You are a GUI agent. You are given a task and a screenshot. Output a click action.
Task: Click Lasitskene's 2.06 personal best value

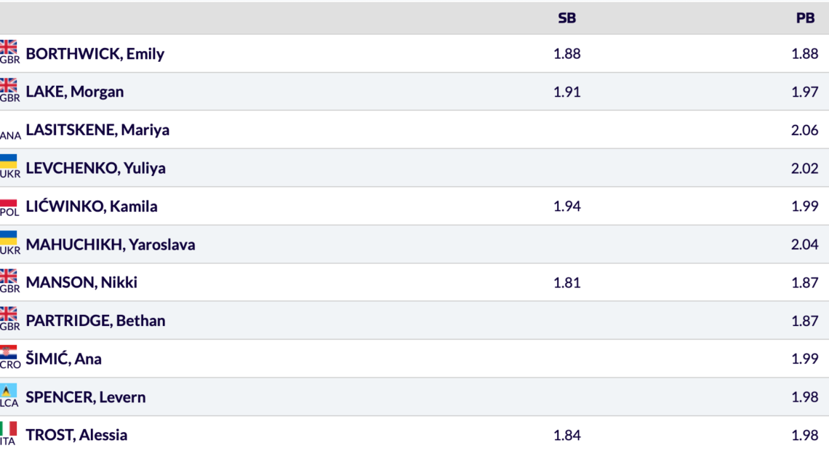click(804, 130)
